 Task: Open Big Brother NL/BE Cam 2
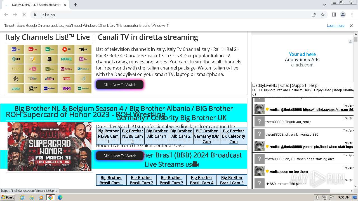tap(133, 136)
